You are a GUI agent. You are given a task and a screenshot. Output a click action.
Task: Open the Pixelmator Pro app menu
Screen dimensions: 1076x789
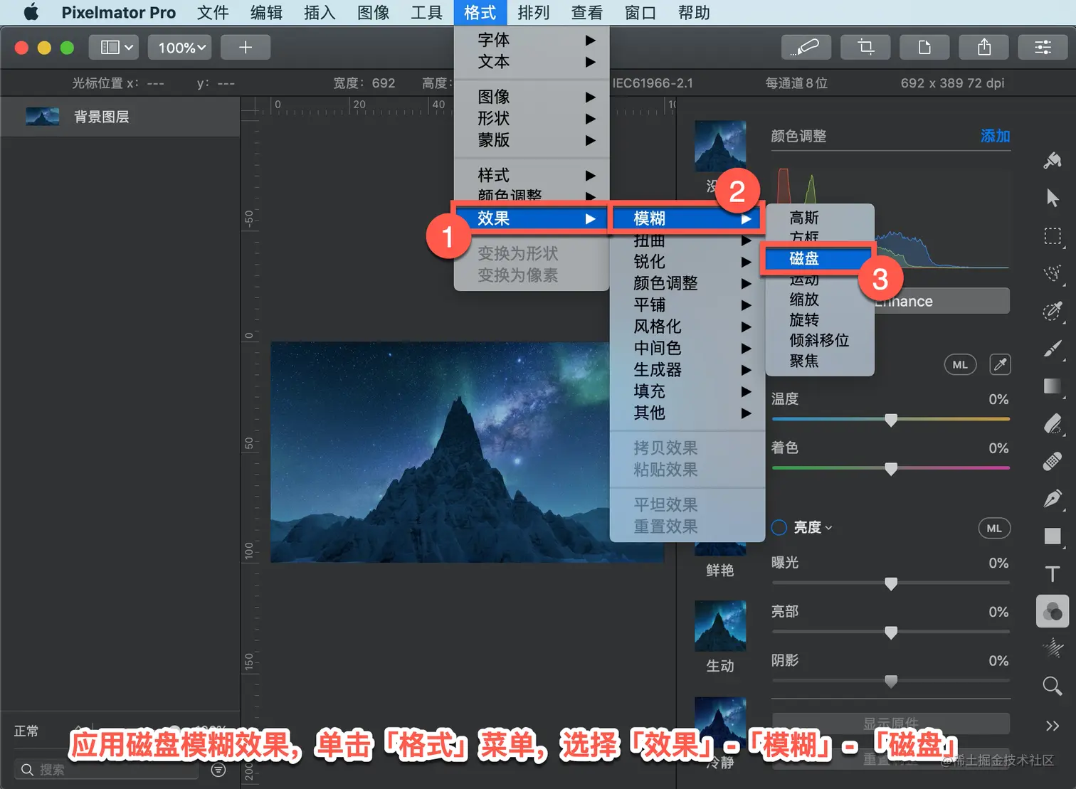(x=118, y=13)
